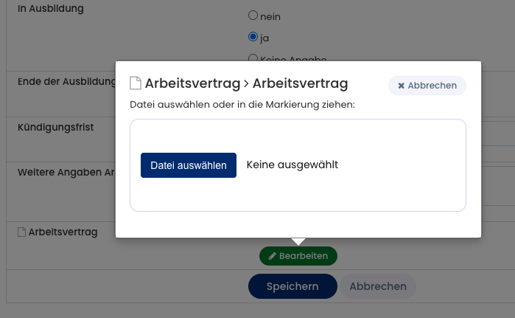Select the "ja" radio option
The height and width of the screenshot is (318, 515).
click(x=253, y=37)
